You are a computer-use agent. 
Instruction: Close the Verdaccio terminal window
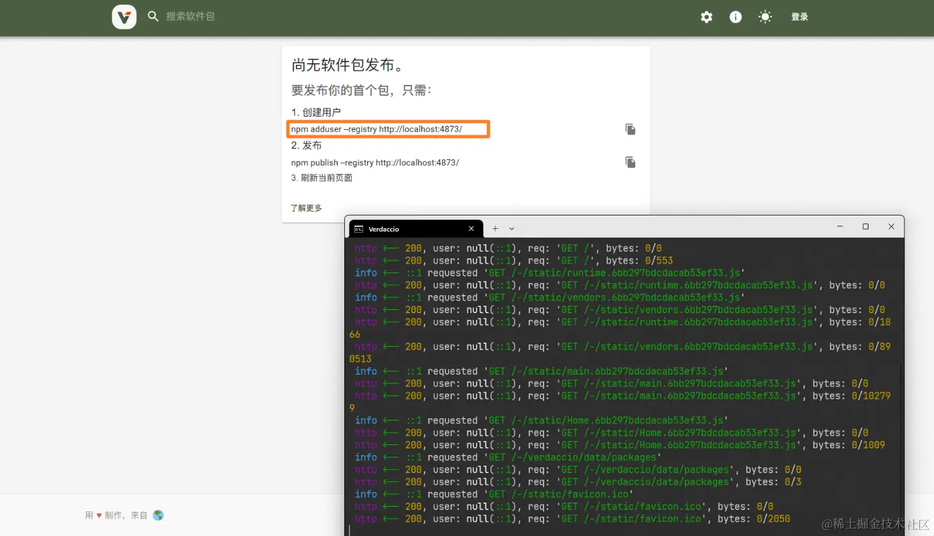891,227
